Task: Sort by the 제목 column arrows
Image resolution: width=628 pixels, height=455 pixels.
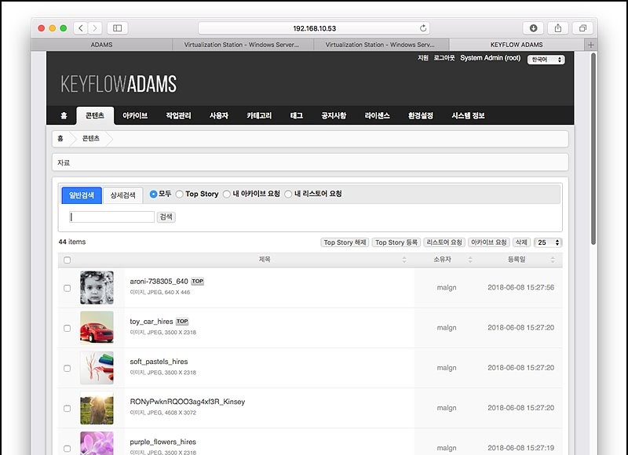Action: 404,260
